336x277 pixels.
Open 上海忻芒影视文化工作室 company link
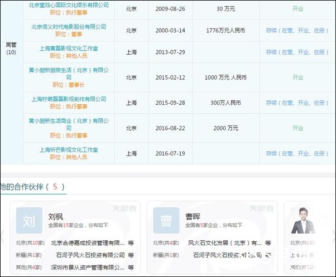(x=69, y=150)
